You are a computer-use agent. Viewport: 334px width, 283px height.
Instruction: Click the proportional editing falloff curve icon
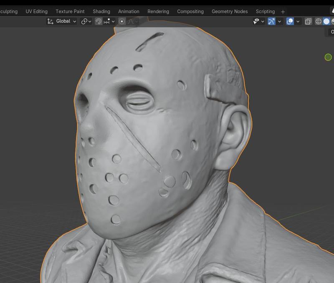click(133, 21)
